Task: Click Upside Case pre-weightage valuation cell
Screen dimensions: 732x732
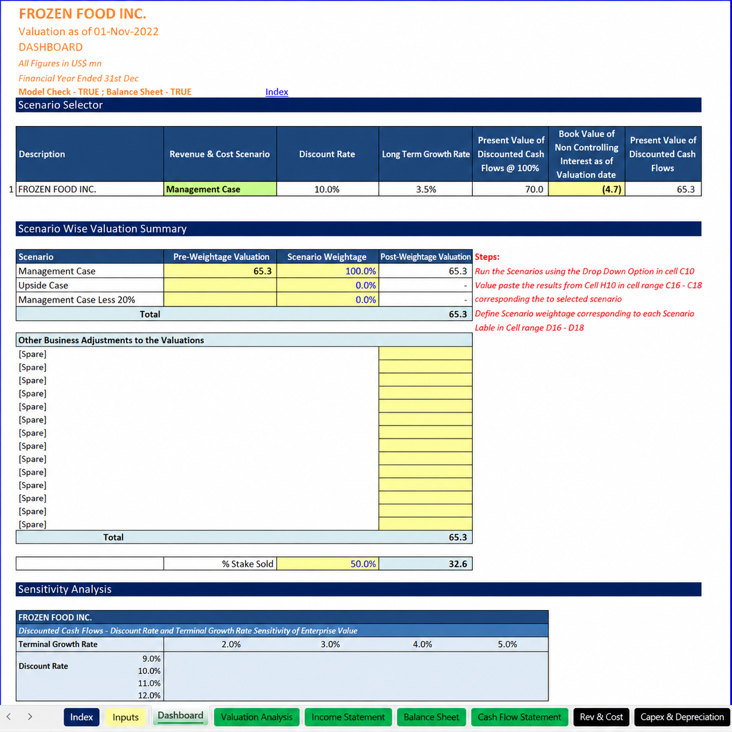Action: tap(220, 285)
